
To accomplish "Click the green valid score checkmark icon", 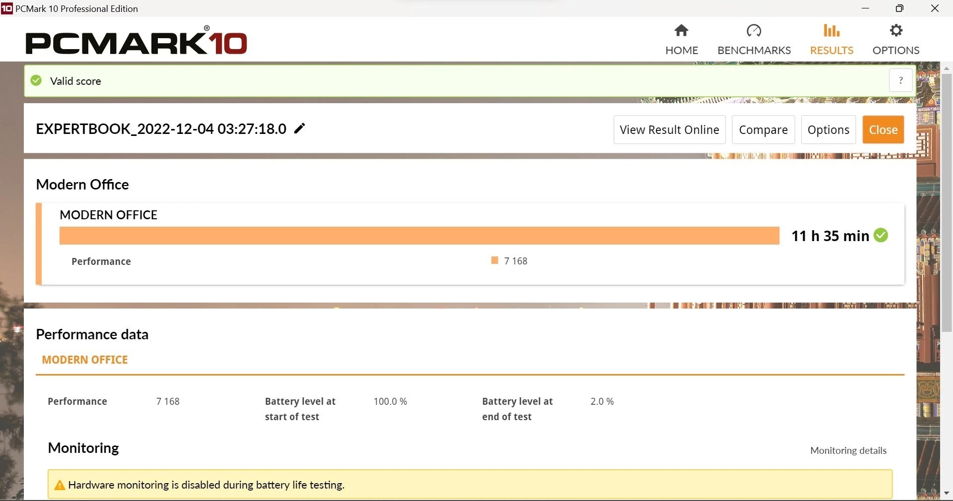I will point(36,80).
